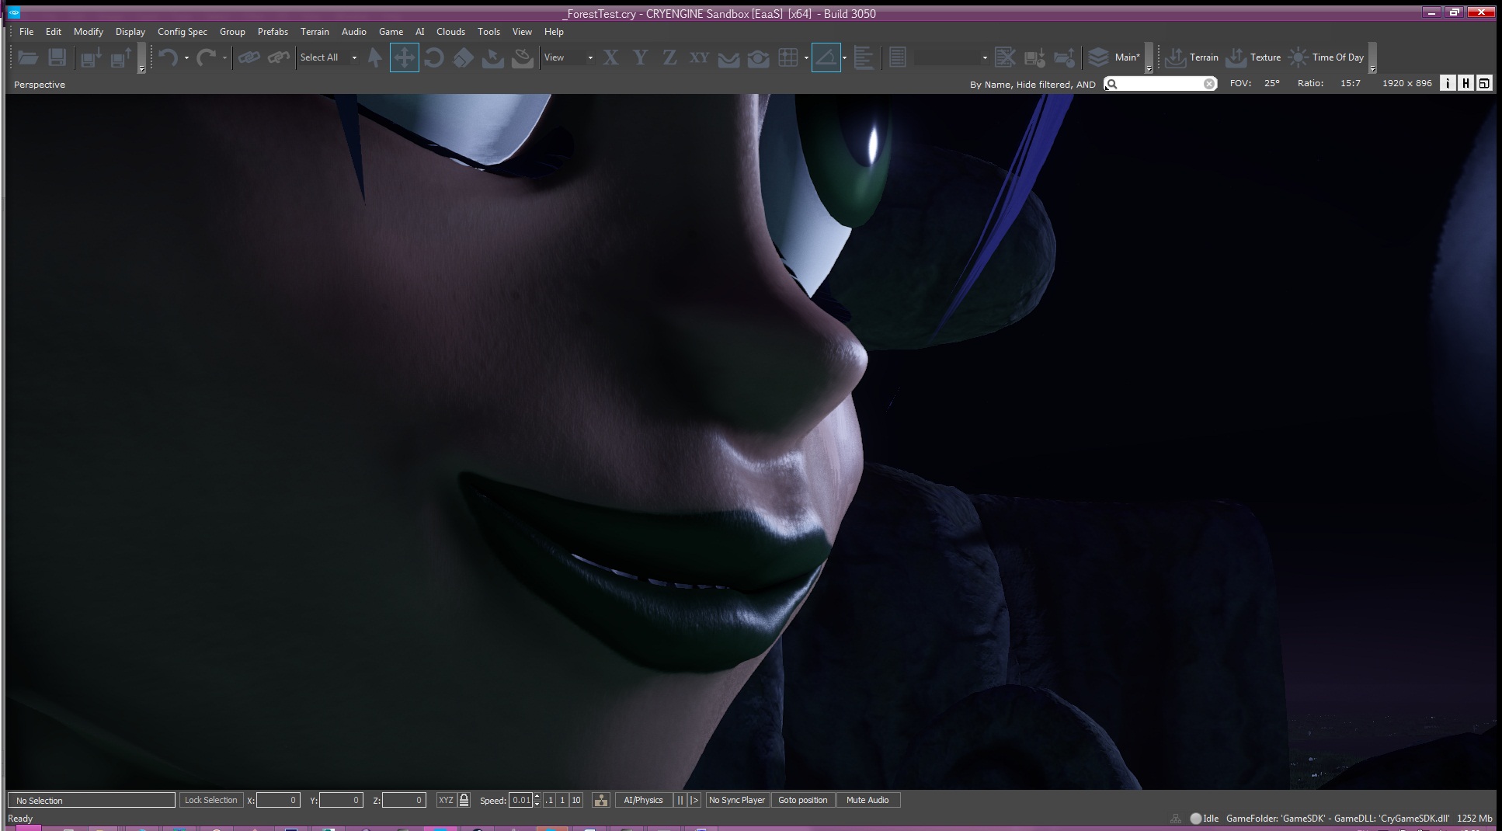Image resolution: width=1502 pixels, height=831 pixels.
Task: Select the Move tool in toolbar
Action: click(x=404, y=57)
